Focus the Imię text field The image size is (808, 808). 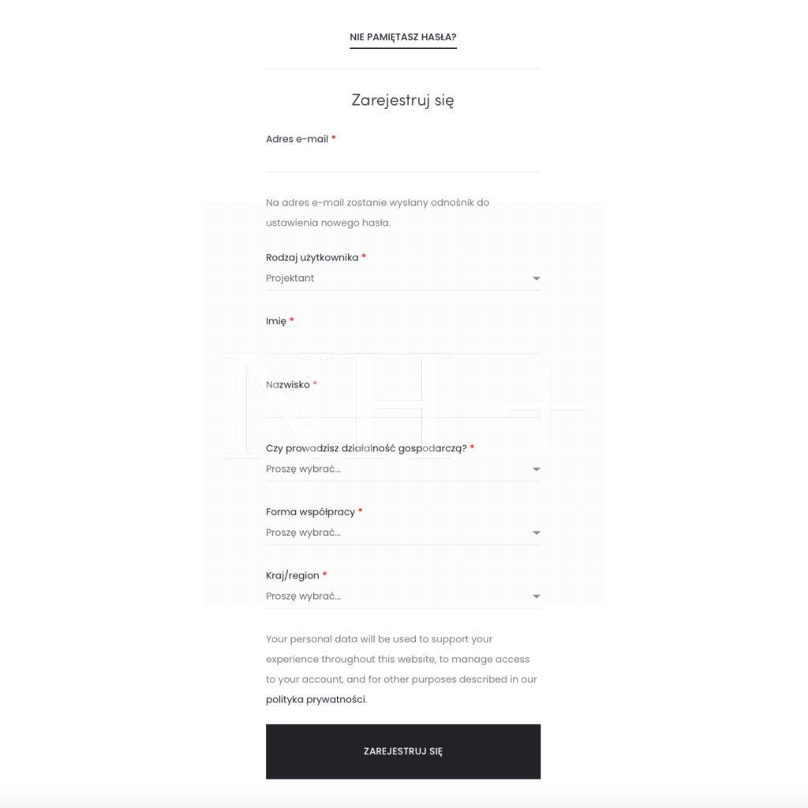tap(402, 342)
